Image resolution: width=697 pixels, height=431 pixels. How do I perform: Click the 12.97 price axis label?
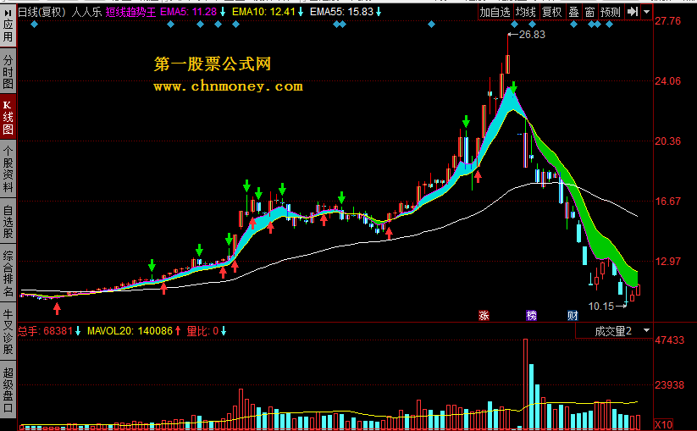click(667, 262)
